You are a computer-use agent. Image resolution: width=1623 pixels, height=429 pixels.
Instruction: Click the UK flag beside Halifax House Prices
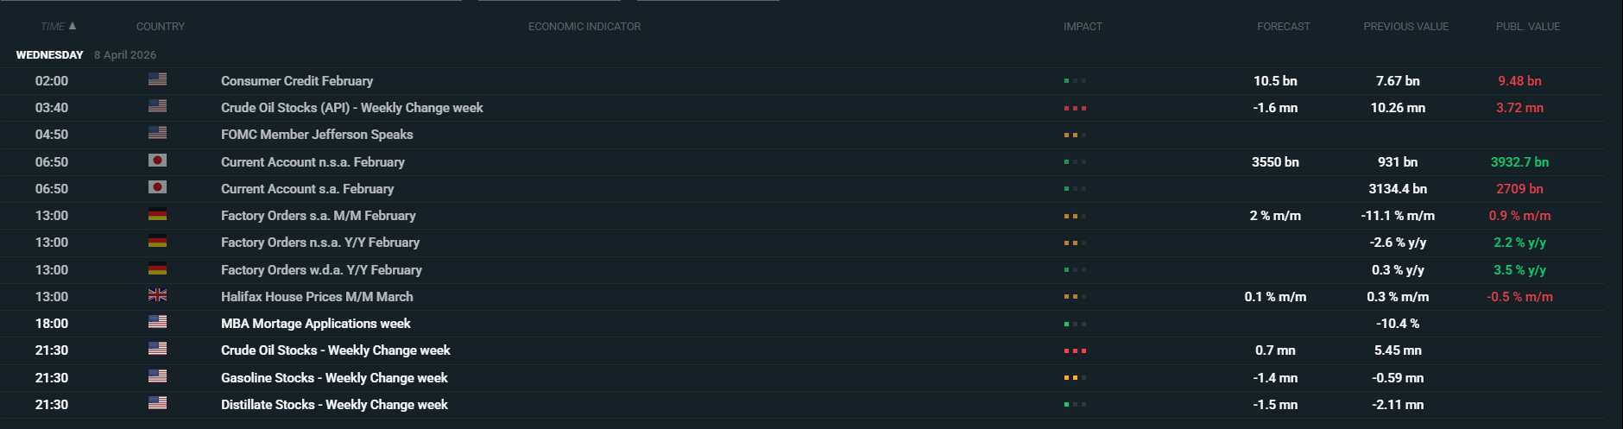tap(157, 295)
